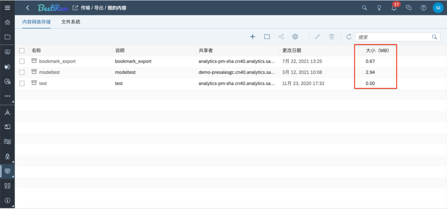Expand the sidebar three-dots more menu
The width and height of the screenshot is (447, 209).
point(7,96)
